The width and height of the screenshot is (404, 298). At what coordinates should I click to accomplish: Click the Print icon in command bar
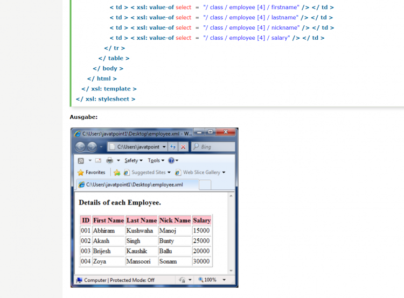tap(109, 161)
